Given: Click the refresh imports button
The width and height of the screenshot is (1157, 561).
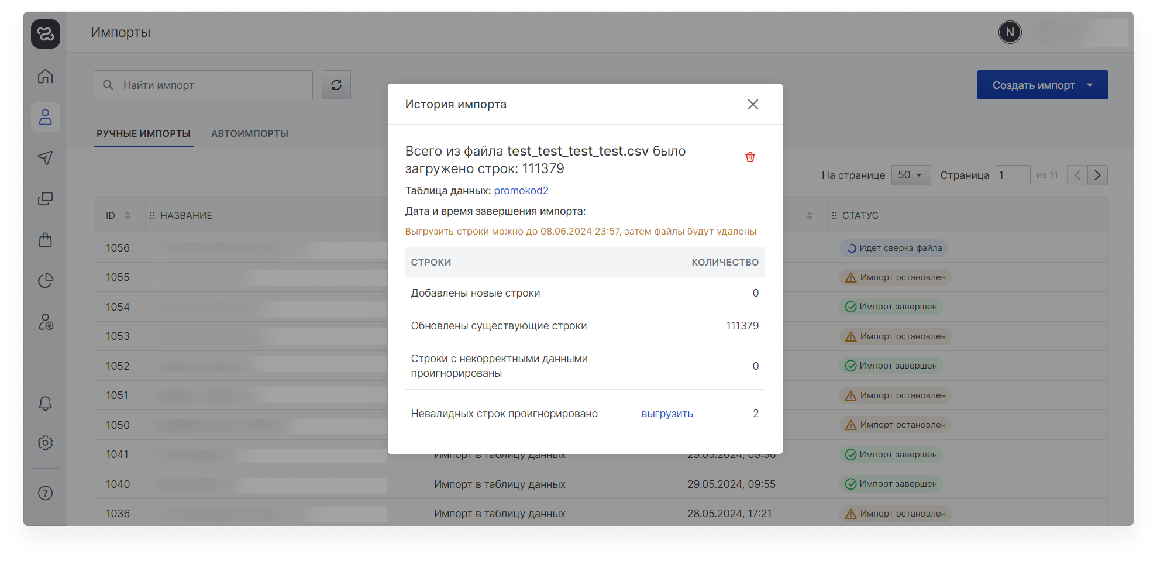Looking at the screenshot, I should (x=336, y=85).
